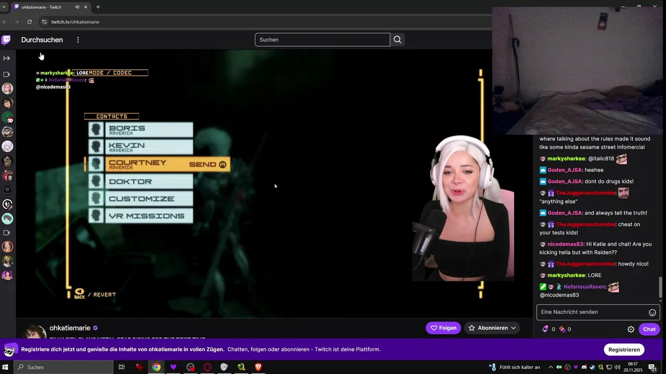Viewport: 666px width, 374px height.
Task: Click chat message 'and always tell the truth!'
Action: (x=616, y=213)
